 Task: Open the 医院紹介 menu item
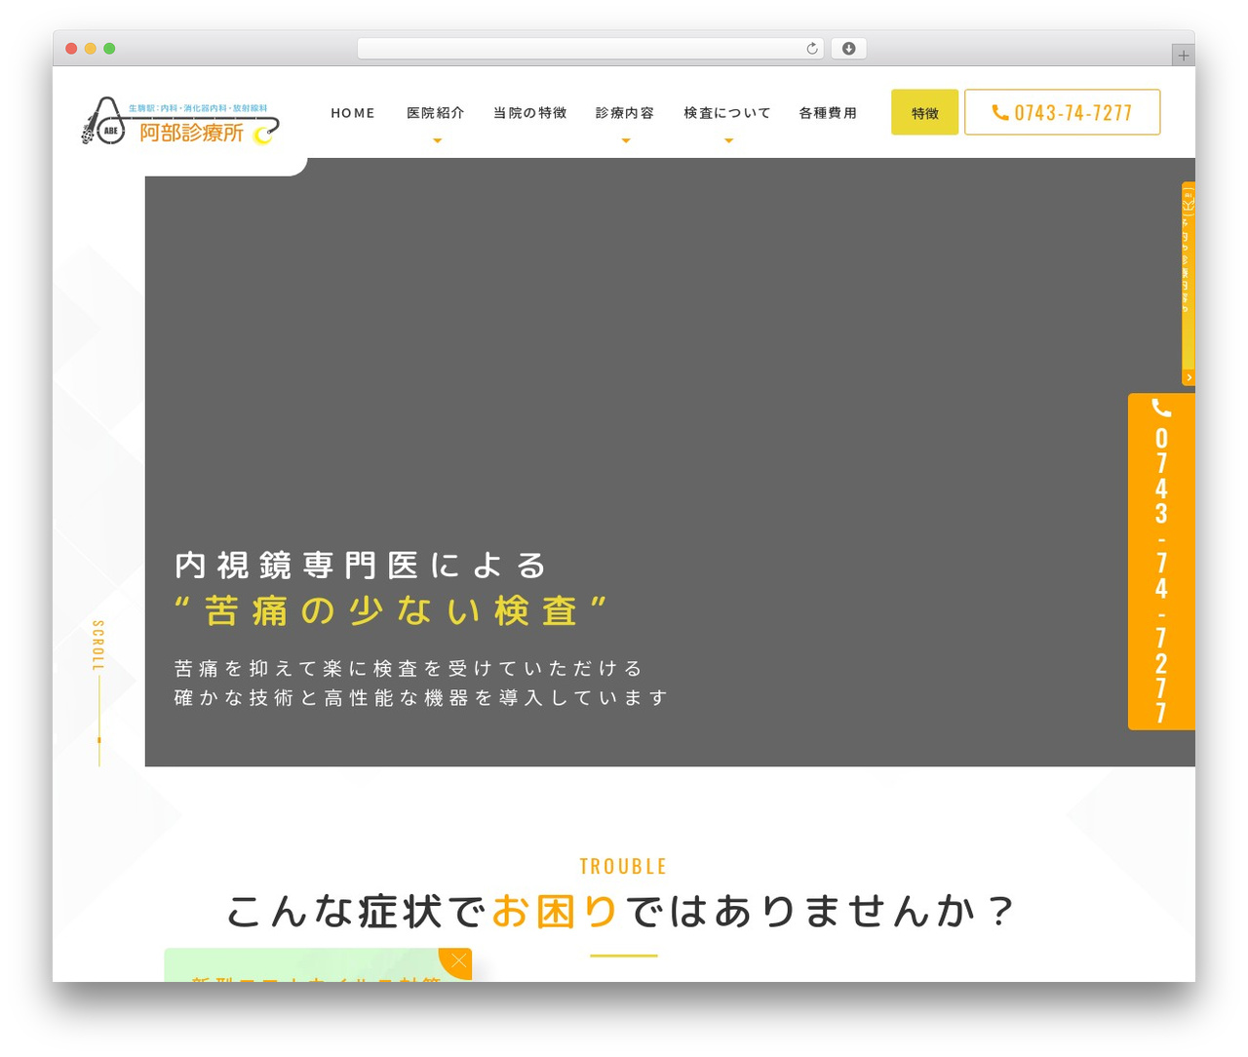(436, 113)
